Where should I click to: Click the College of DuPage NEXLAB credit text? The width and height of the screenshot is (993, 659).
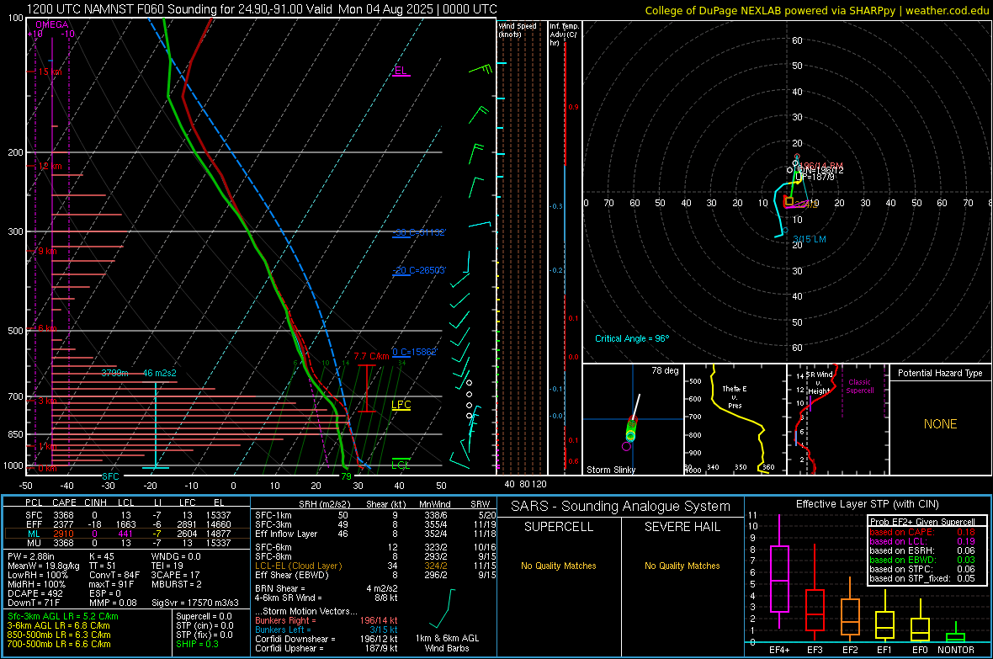(816, 11)
